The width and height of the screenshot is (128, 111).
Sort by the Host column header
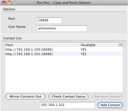click(43, 45)
